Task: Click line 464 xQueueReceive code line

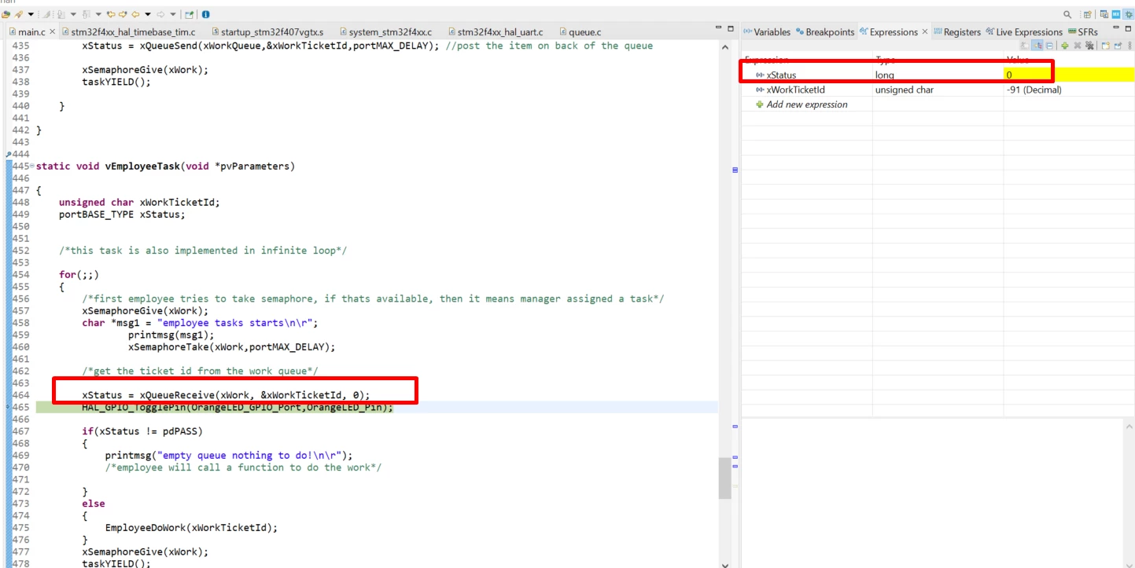Action: pos(226,395)
